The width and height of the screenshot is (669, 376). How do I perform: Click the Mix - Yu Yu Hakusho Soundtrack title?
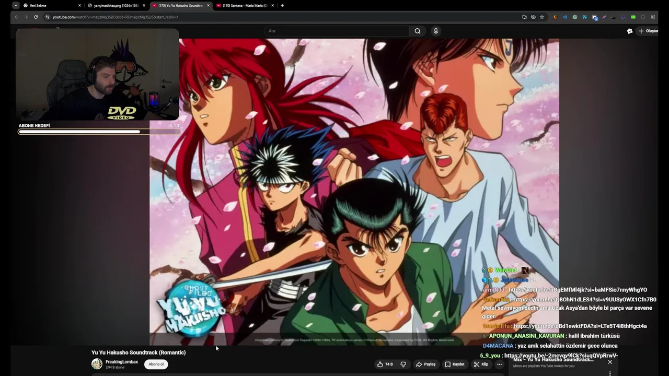tap(553, 359)
